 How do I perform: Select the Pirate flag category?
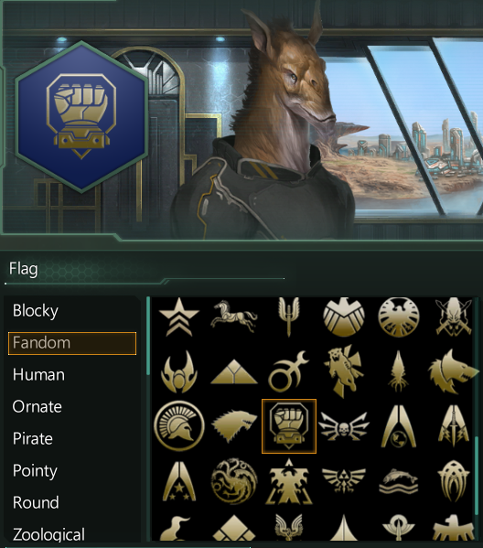(33, 438)
